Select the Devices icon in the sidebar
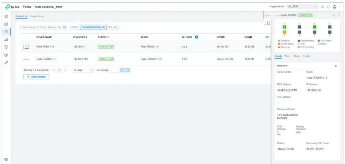Screen dimensions: 345x164 pyautogui.click(x=6, y=32)
